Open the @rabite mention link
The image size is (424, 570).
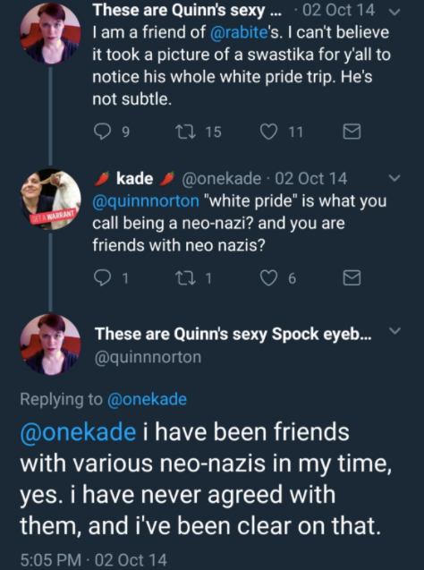[239, 33]
